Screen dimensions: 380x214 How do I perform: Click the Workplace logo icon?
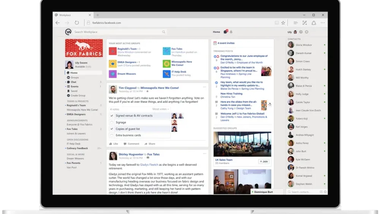[68, 32]
